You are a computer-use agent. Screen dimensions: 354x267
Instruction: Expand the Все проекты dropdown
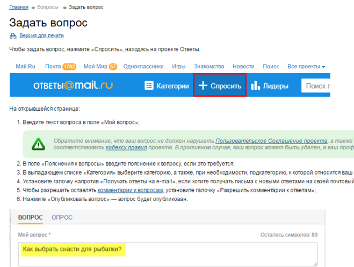pyautogui.click(x=306, y=67)
